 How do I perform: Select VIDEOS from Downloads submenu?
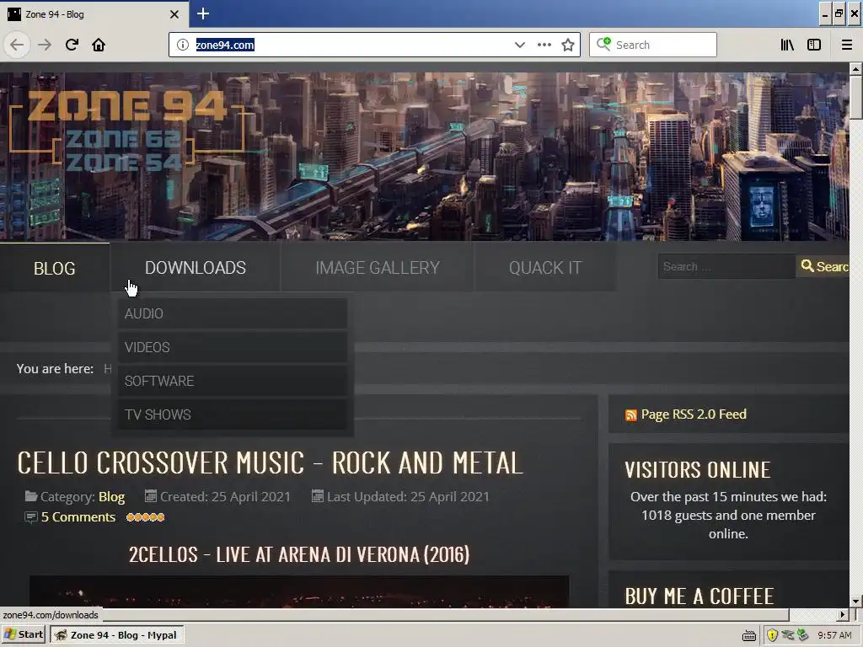(x=233, y=347)
